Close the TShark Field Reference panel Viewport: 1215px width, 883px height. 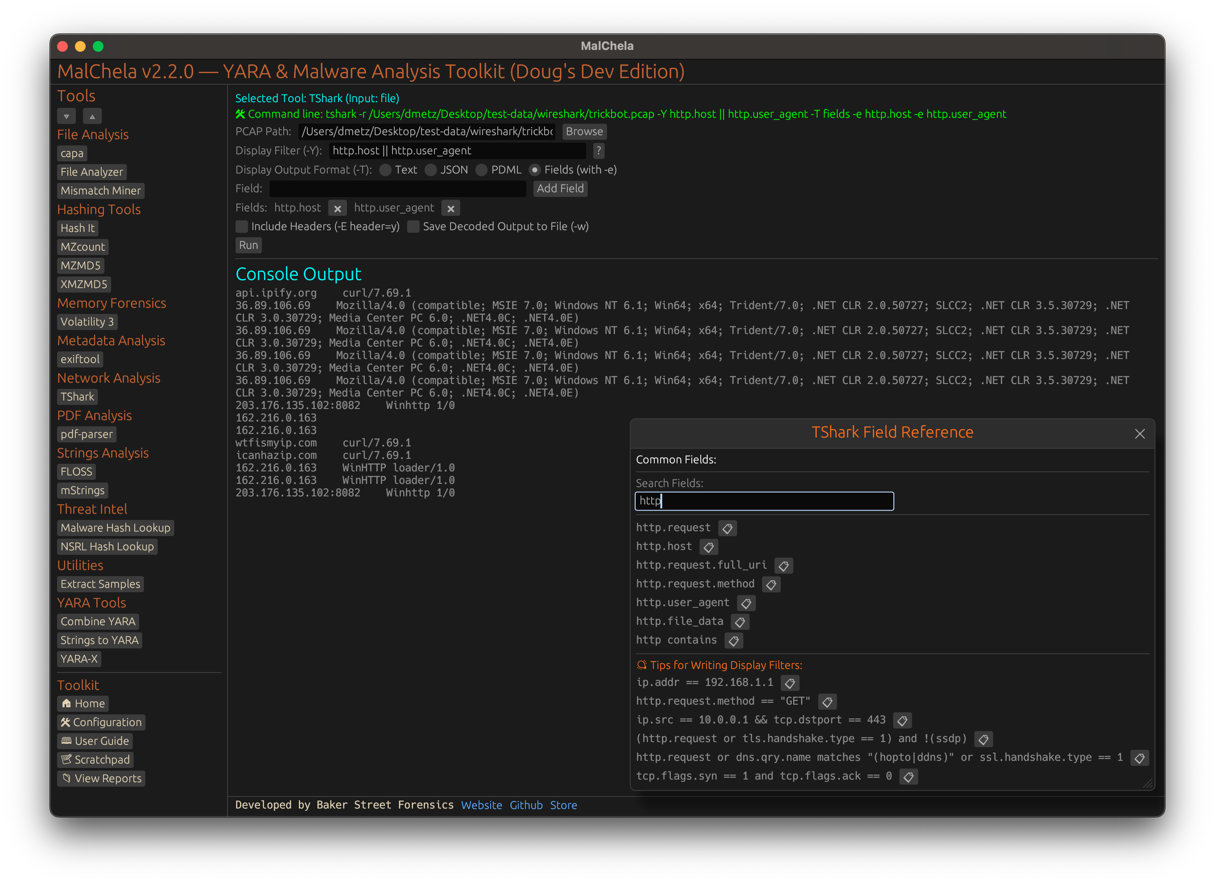[x=1140, y=433]
